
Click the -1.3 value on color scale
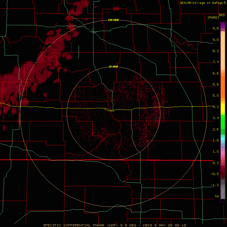215,185
